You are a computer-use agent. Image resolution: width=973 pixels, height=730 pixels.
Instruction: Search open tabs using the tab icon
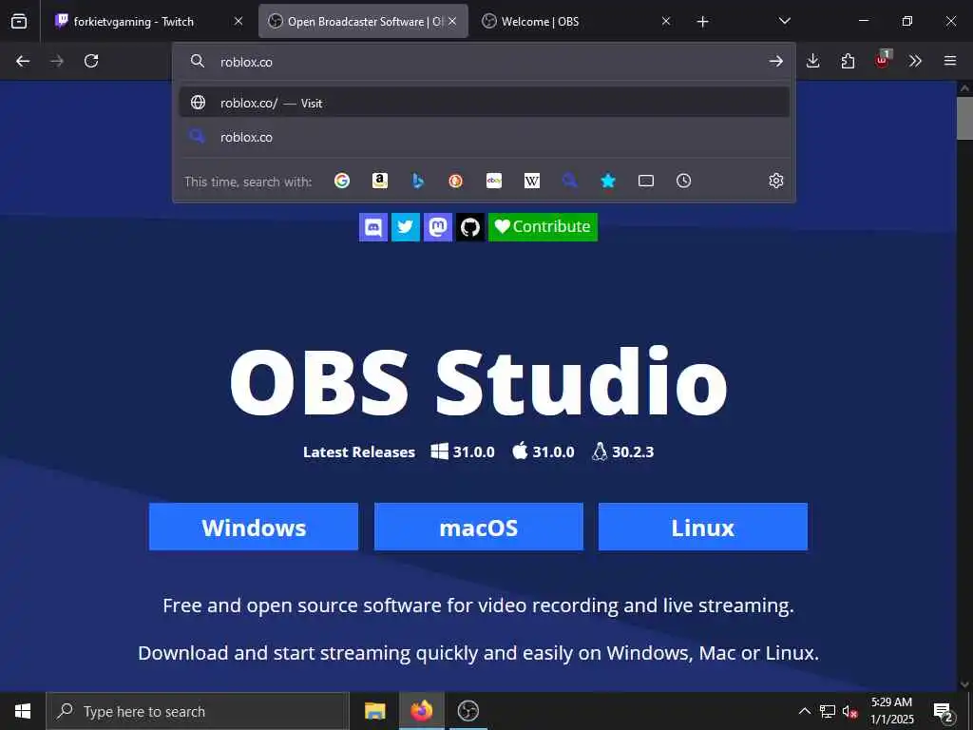(646, 181)
